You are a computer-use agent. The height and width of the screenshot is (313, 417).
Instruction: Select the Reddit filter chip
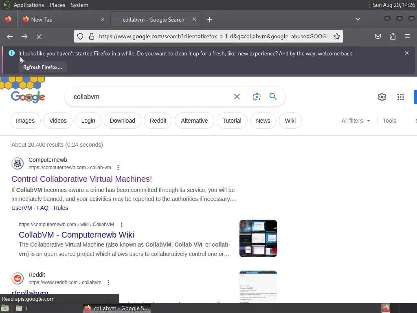(x=158, y=121)
